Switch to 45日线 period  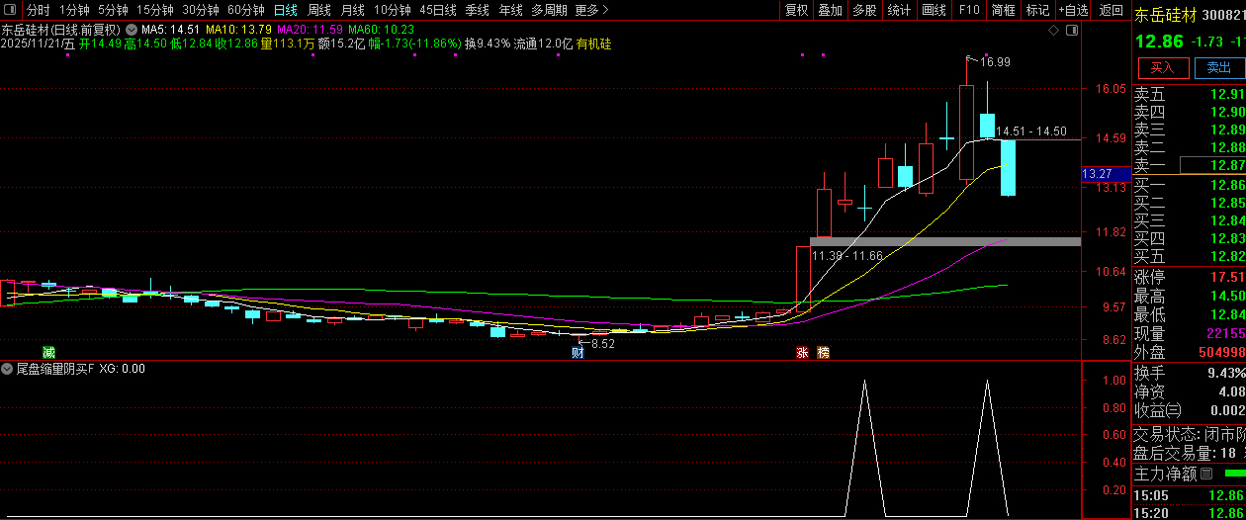tap(438, 10)
